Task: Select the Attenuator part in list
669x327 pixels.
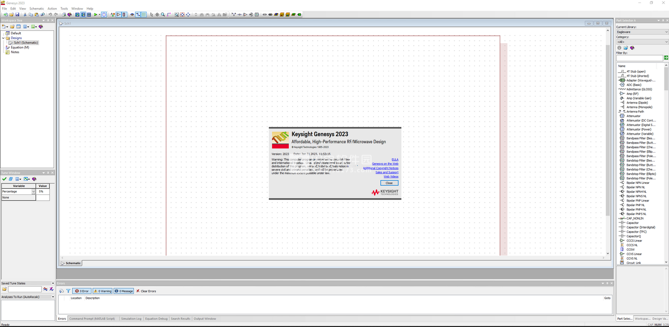Action: tap(634, 116)
